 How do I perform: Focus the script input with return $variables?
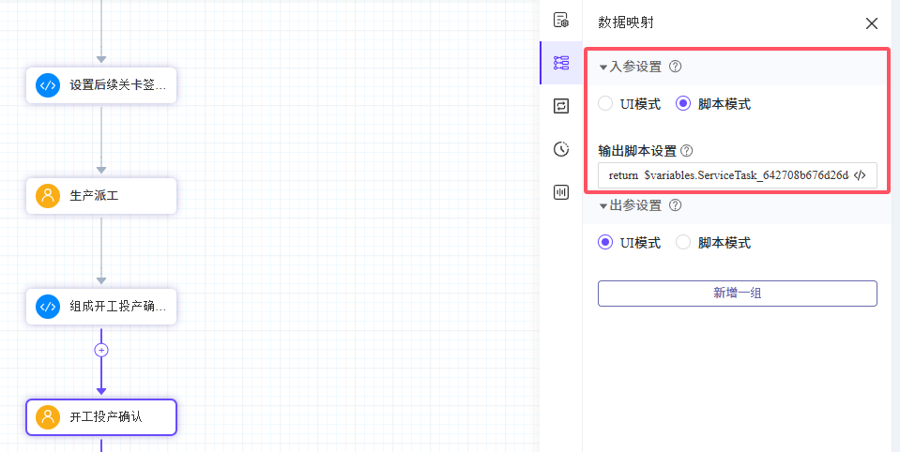coord(737,175)
